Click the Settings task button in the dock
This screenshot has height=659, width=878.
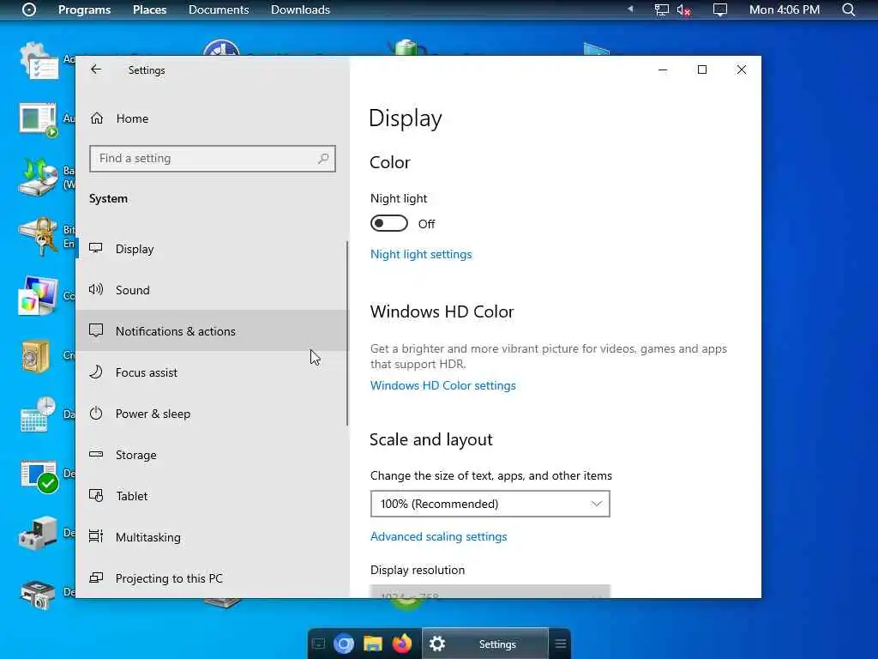485,644
